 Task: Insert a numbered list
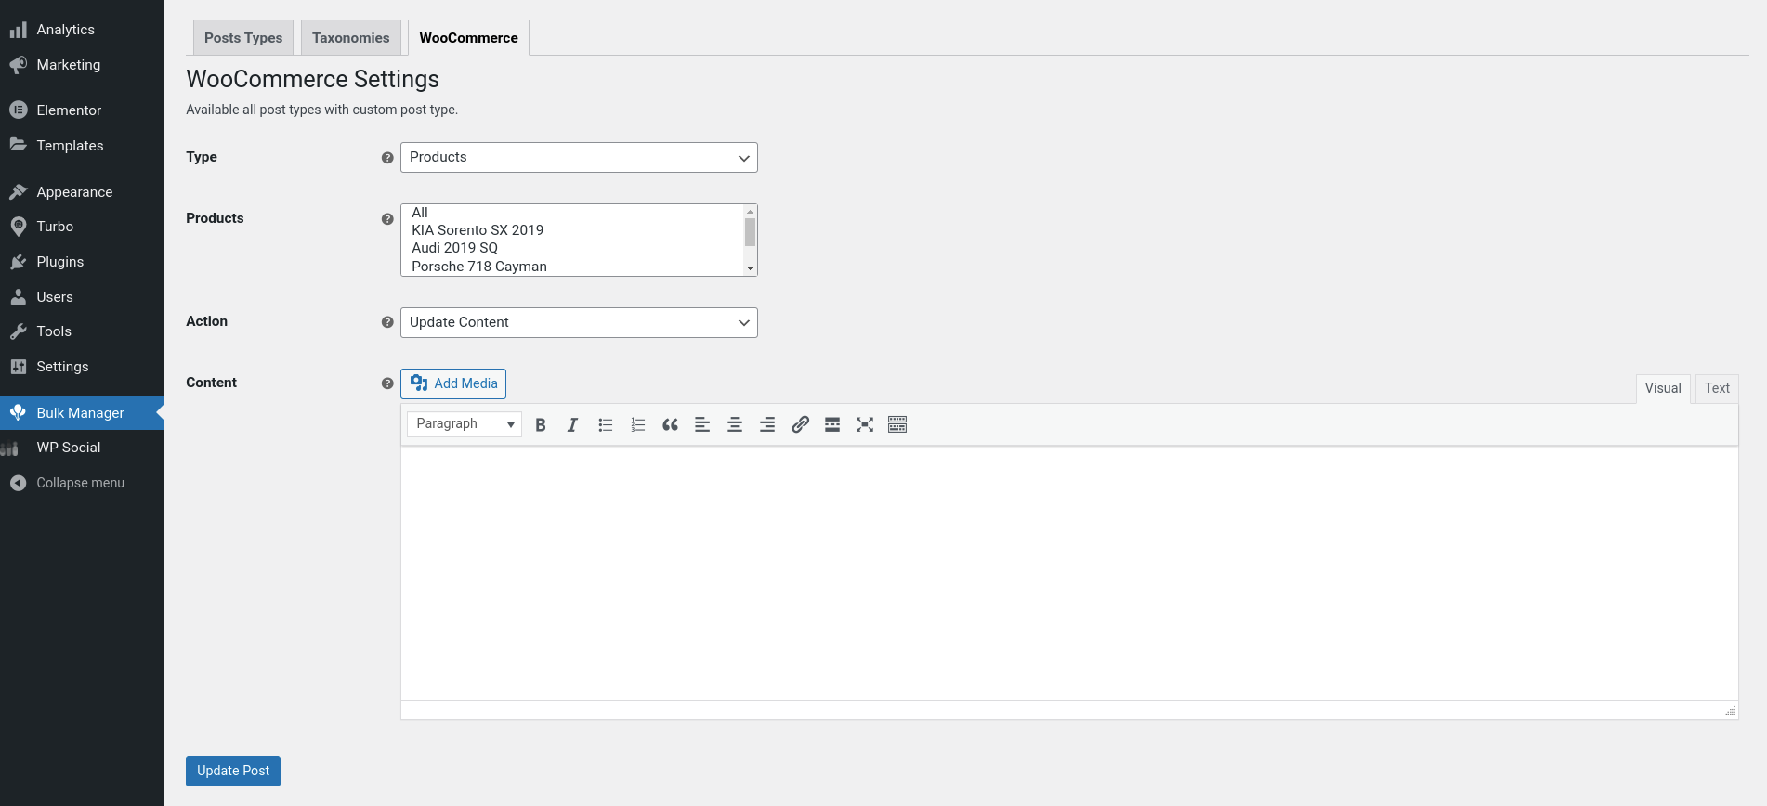coord(638,424)
